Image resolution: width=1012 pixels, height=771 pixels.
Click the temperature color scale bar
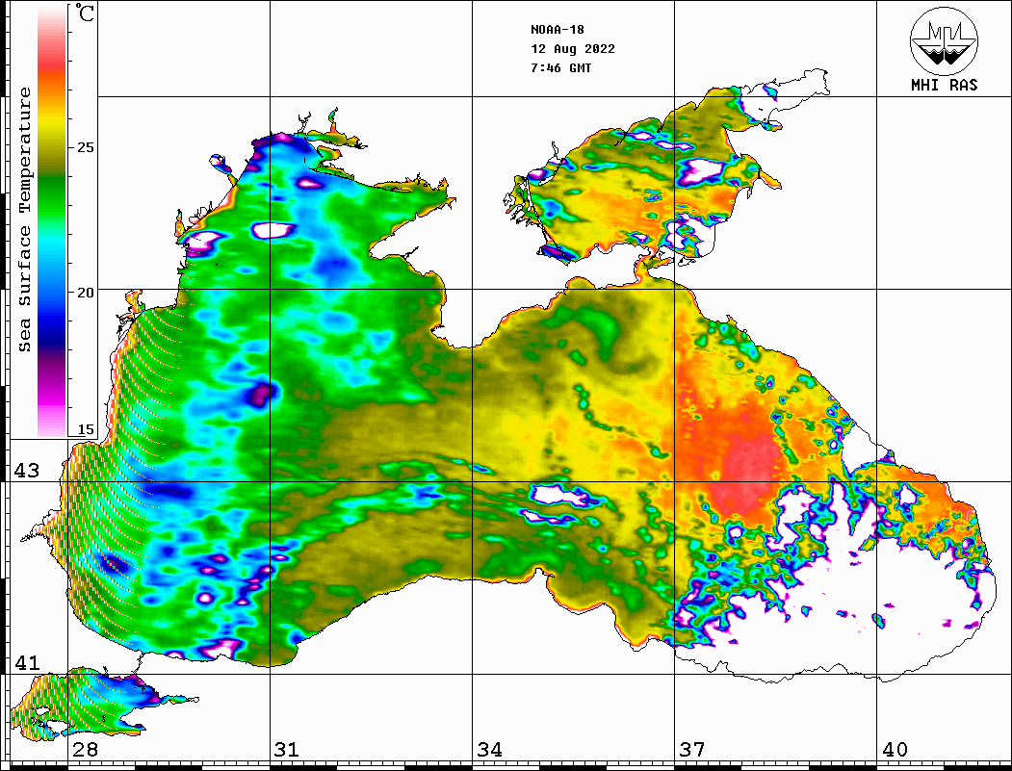pos(52,221)
